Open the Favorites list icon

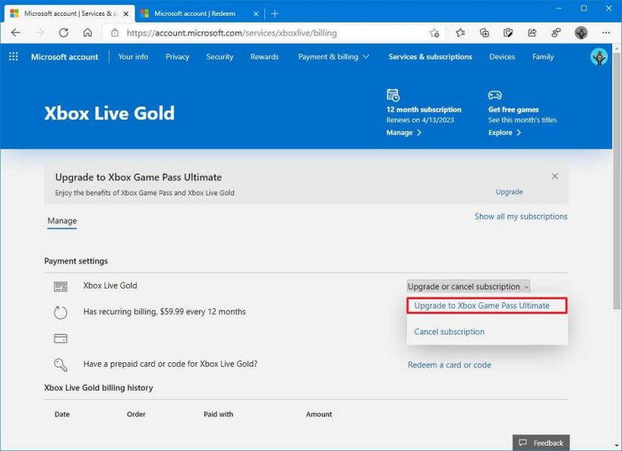pos(460,33)
